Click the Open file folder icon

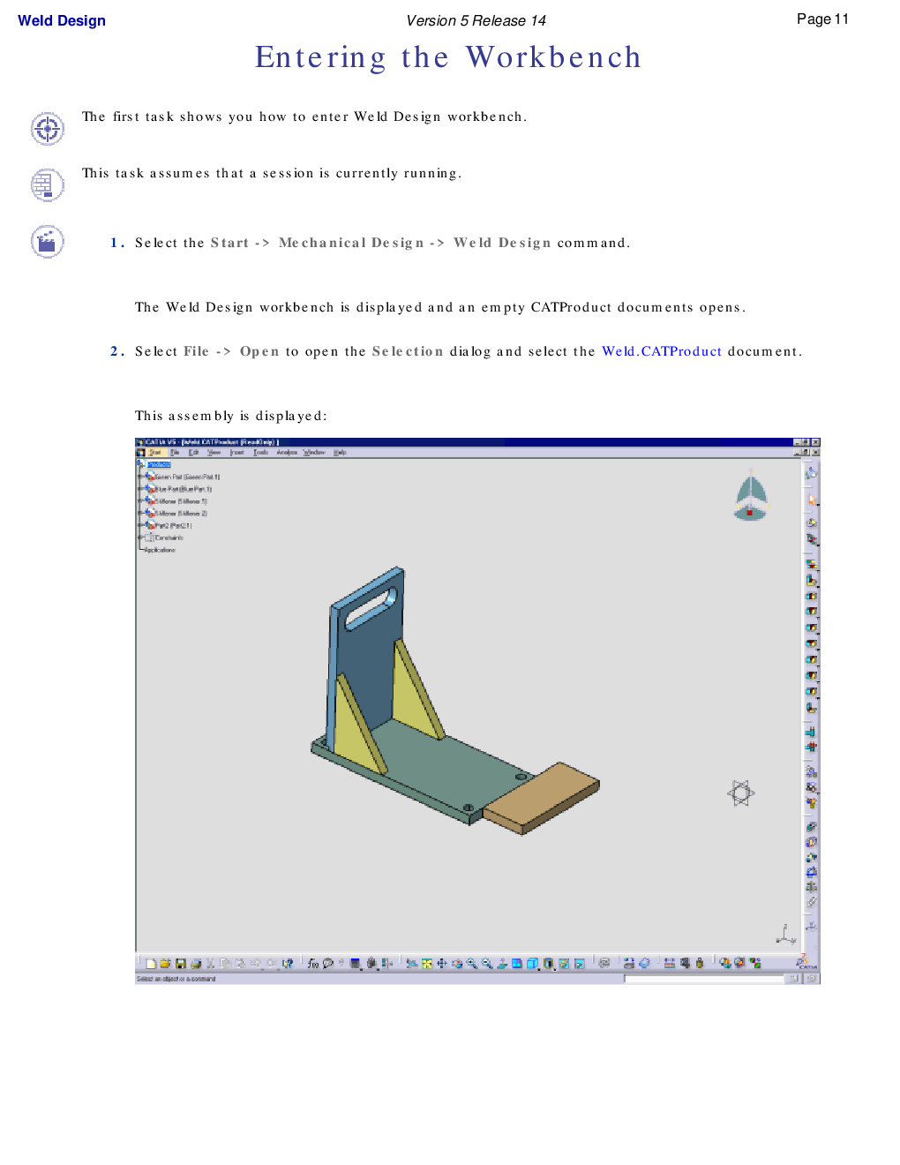165,964
